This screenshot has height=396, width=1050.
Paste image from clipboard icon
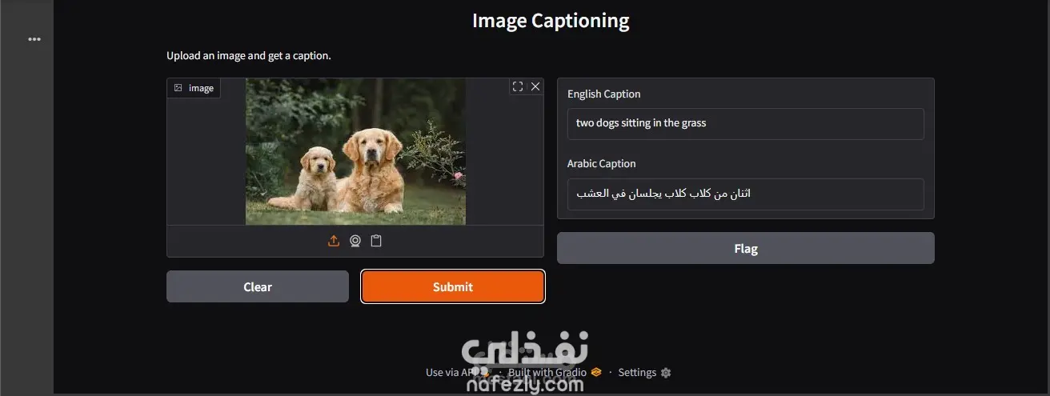coord(376,241)
